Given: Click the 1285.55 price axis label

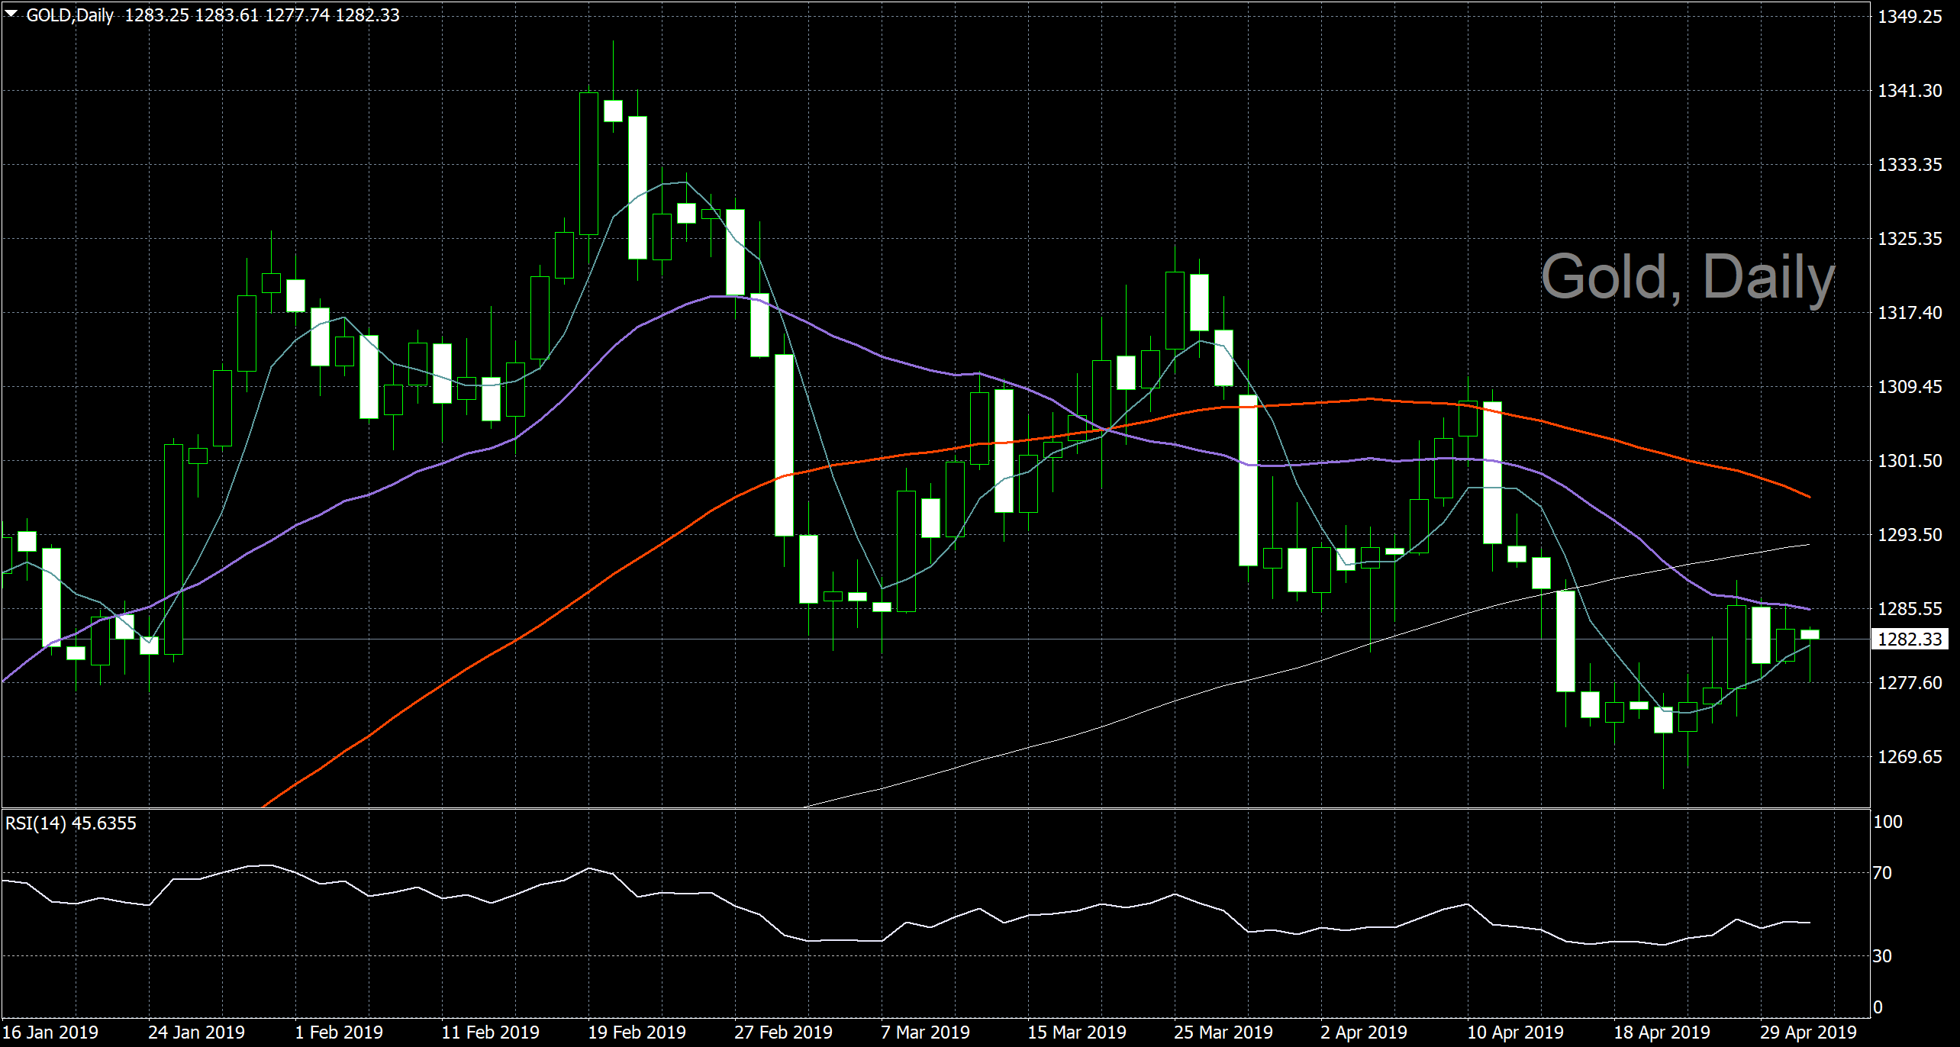Looking at the screenshot, I should pos(1910,609).
